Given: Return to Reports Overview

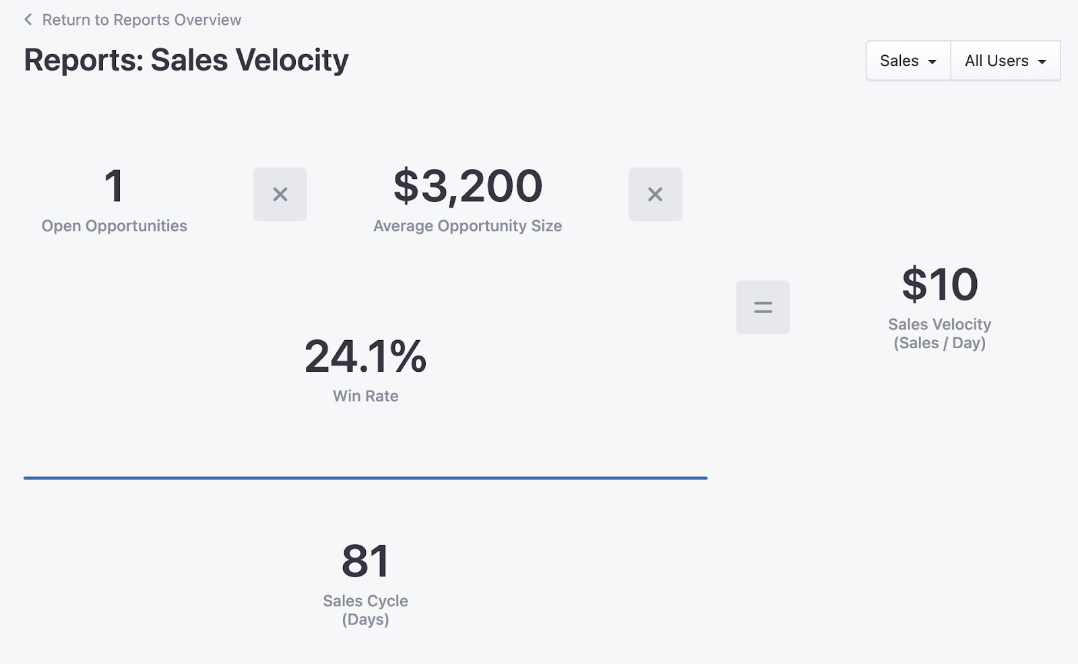Looking at the screenshot, I should pyautogui.click(x=141, y=20).
